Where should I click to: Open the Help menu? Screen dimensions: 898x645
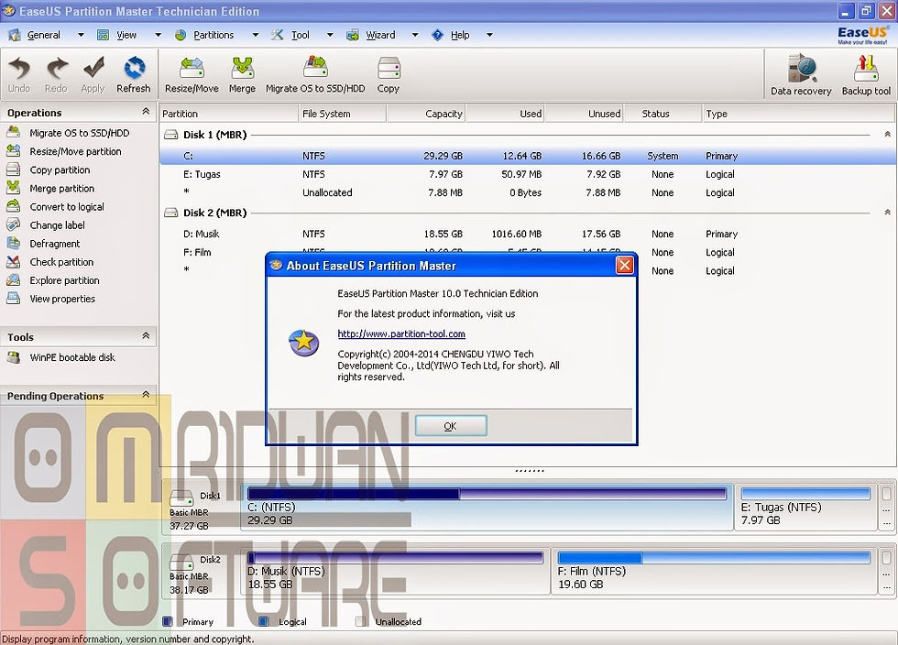pyautogui.click(x=460, y=35)
